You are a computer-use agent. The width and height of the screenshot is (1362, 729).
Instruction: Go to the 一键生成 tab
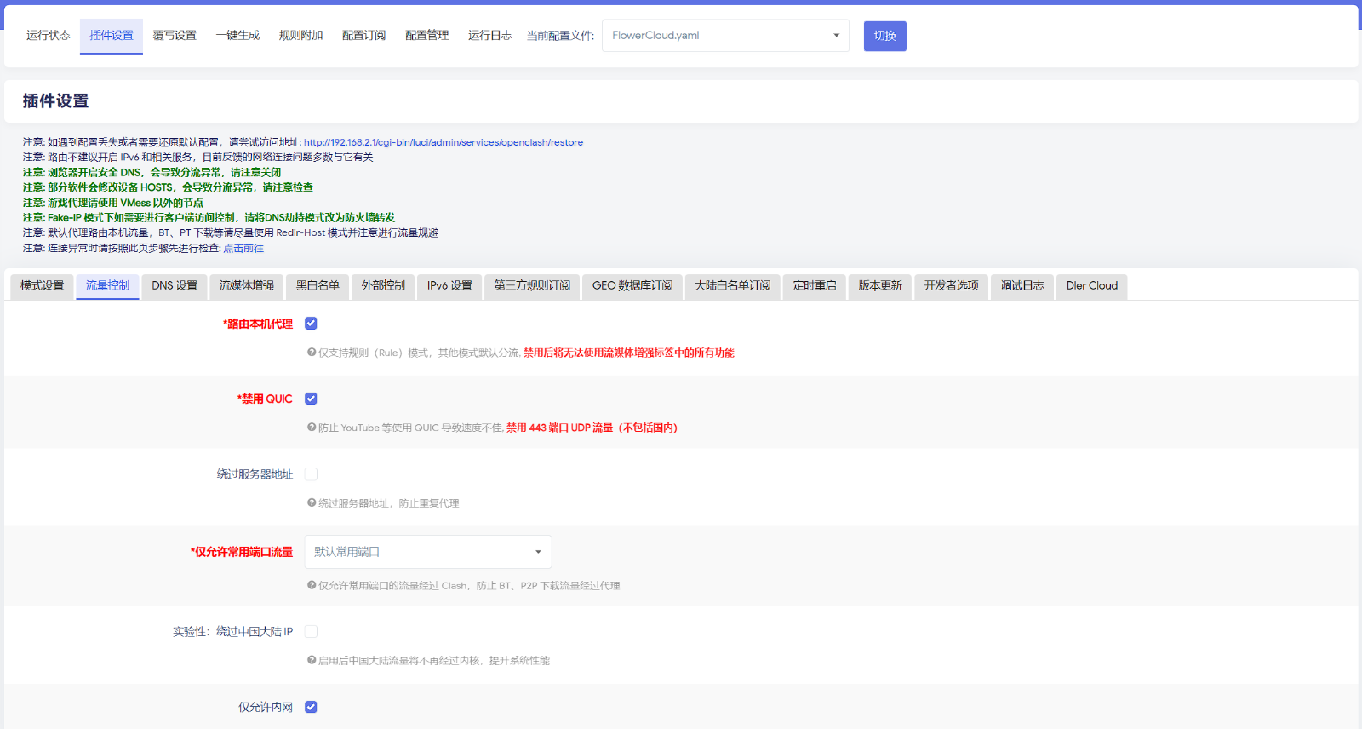click(237, 36)
